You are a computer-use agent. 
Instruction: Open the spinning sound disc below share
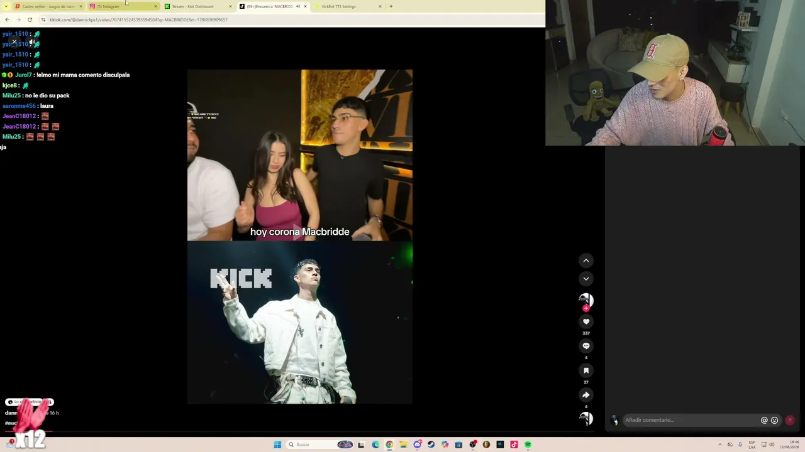(586, 417)
